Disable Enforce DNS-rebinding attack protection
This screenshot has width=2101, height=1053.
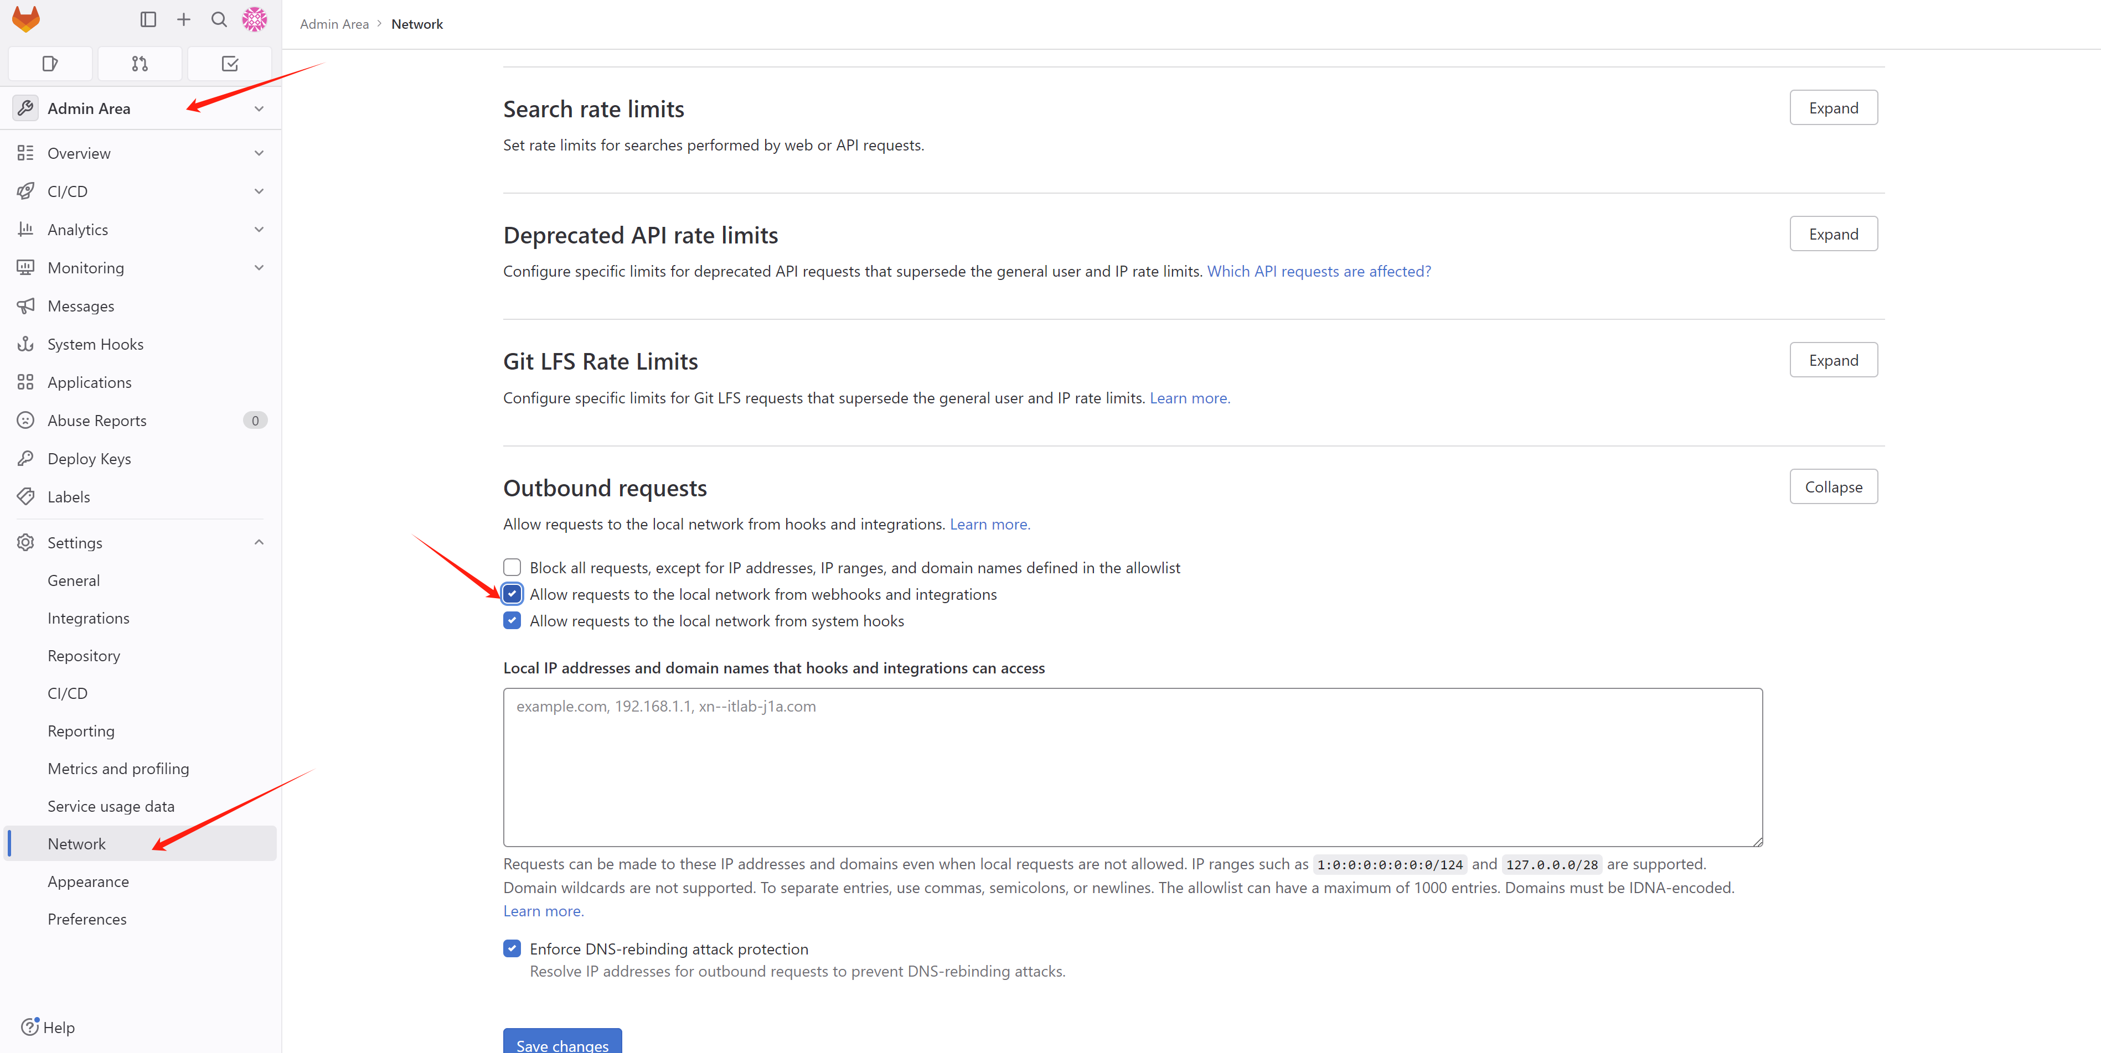tap(512, 948)
